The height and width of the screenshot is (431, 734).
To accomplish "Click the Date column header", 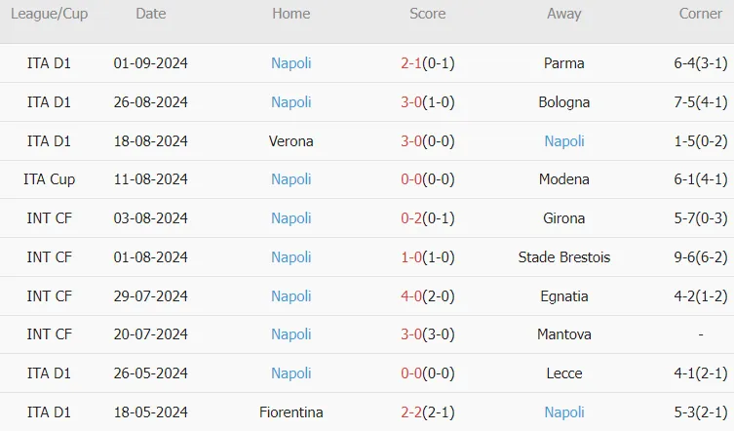I will 151,14.
